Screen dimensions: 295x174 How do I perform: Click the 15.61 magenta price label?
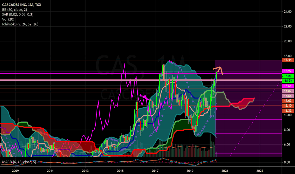[x=288, y=86]
